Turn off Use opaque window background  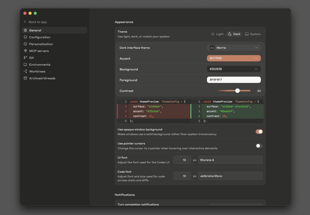[259, 132]
